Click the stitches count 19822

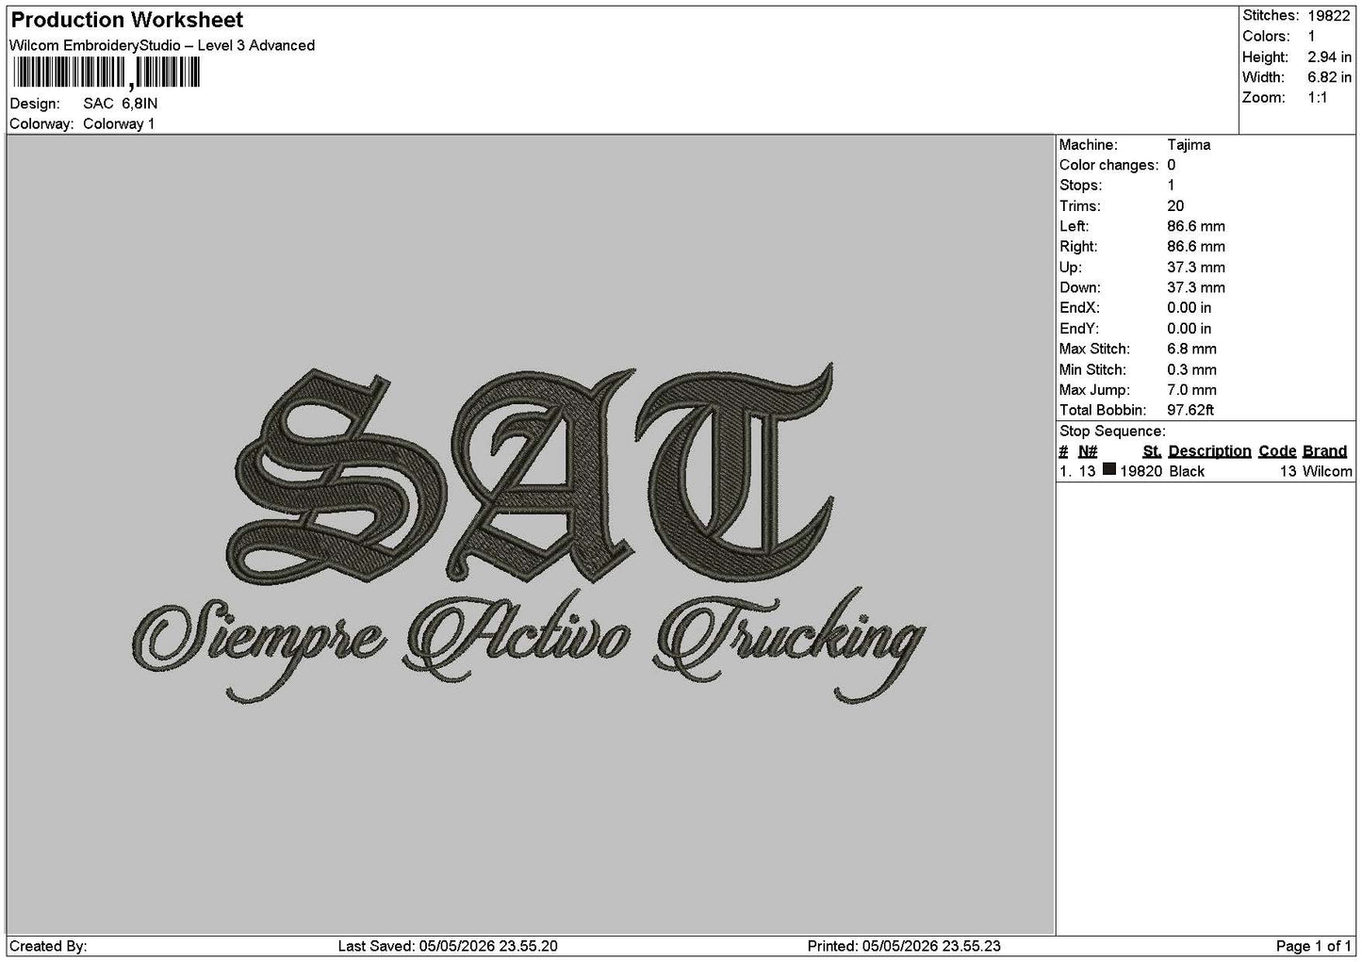tap(1329, 16)
